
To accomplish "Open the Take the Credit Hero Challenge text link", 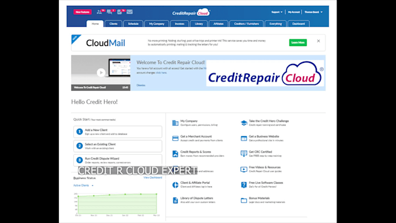I will point(268,121).
